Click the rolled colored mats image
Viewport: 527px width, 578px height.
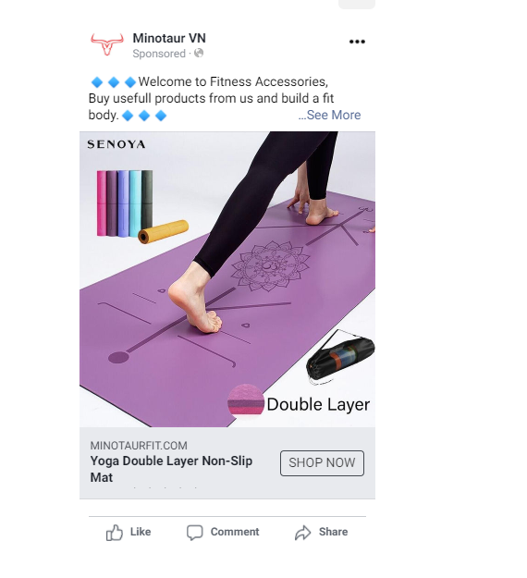[142, 206]
